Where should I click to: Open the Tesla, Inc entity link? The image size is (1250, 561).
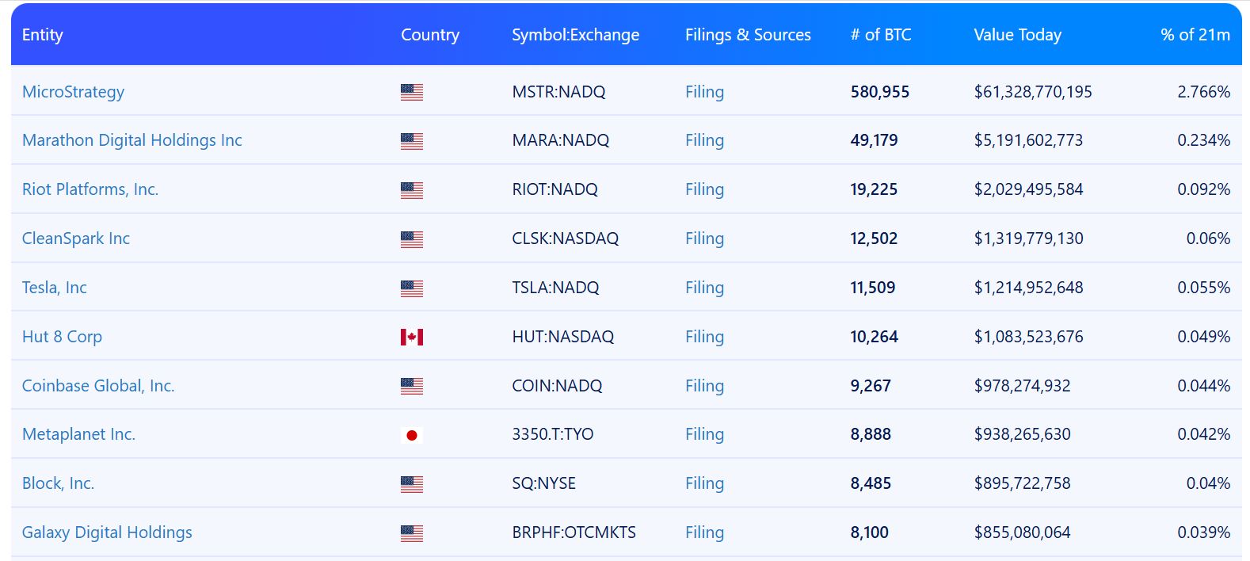tap(54, 288)
